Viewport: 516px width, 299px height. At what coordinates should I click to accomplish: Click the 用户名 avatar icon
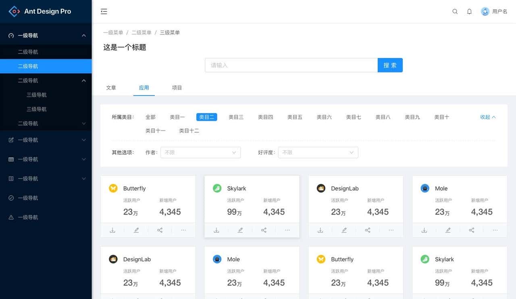[484, 11]
